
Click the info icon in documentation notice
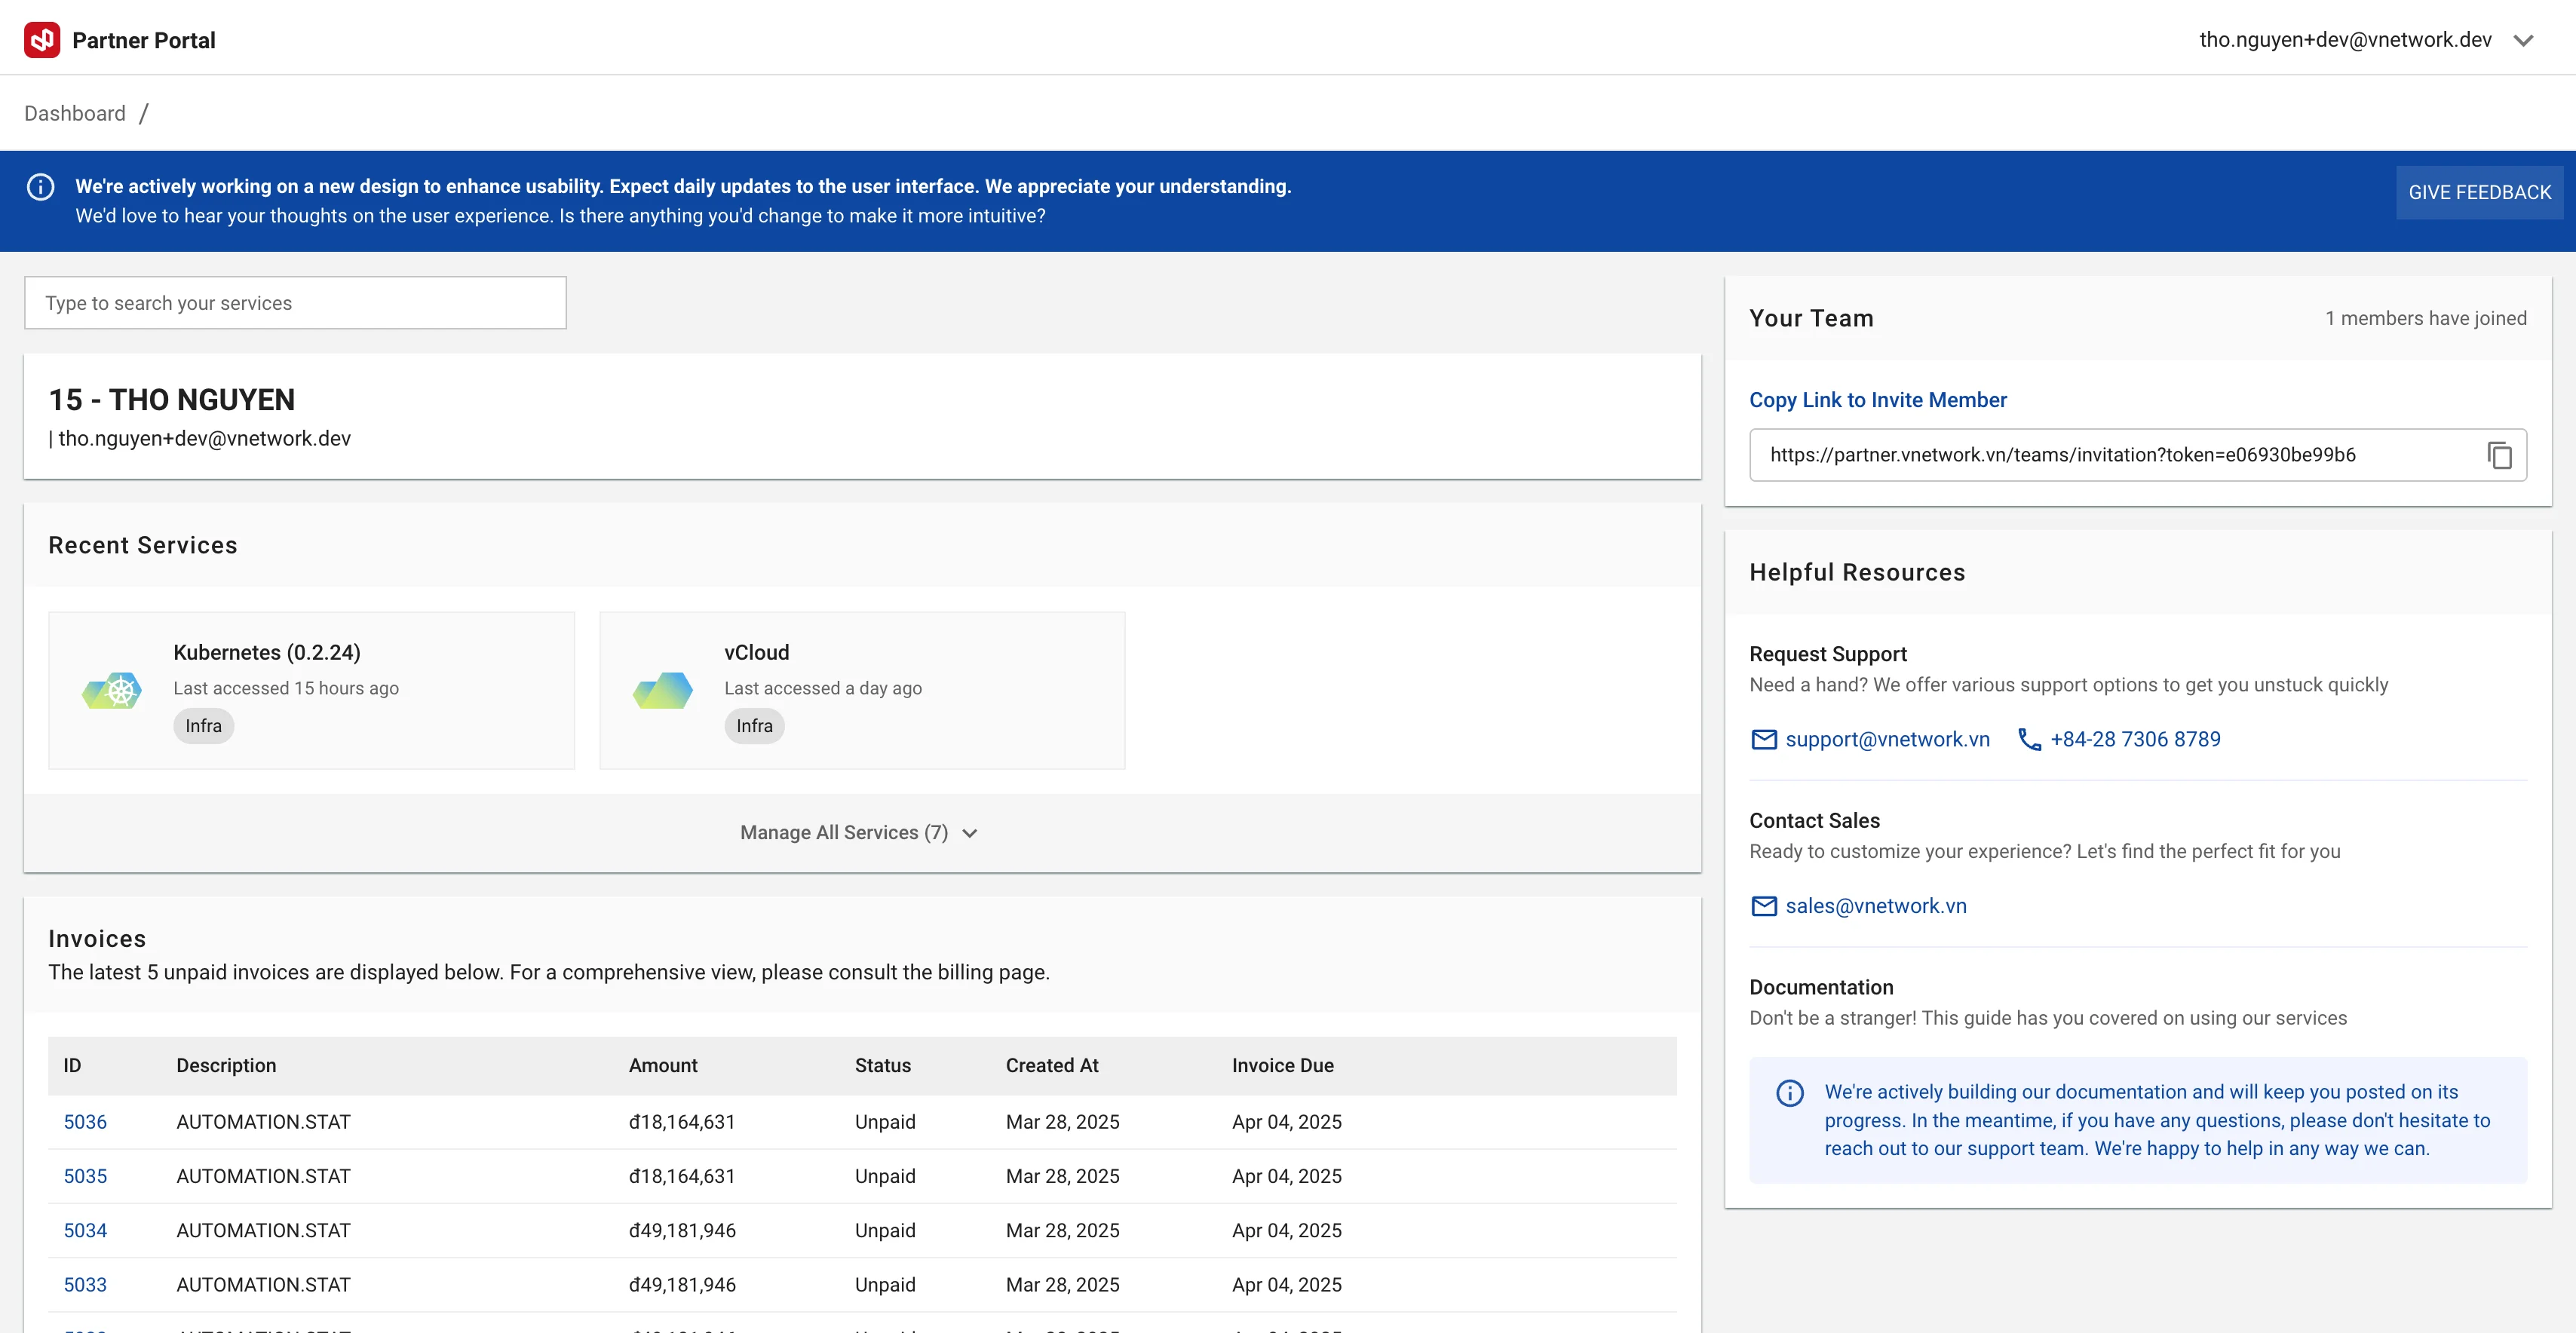(1790, 1093)
